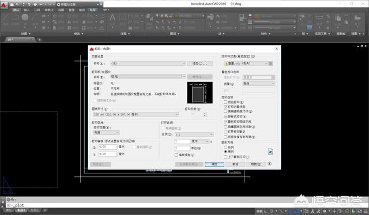Click the 添加 add page setup button

point(200,63)
